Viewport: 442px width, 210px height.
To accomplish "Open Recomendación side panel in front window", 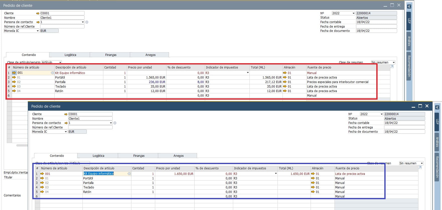I will click(437, 167).
